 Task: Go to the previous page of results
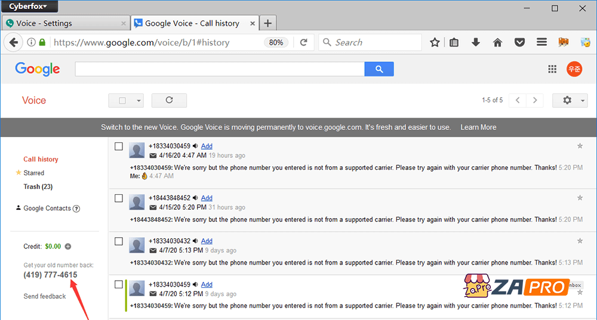(518, 100)
